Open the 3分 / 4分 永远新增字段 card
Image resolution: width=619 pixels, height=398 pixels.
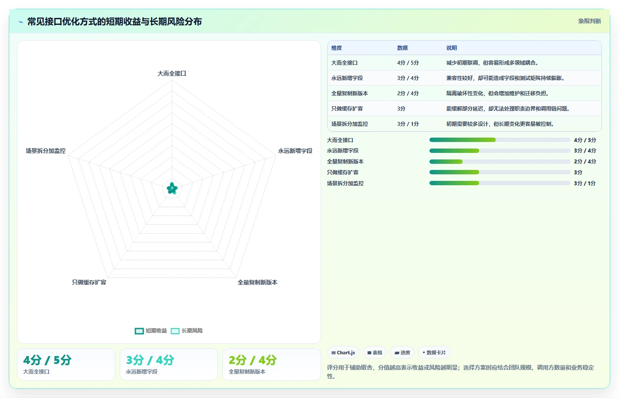click(x=169, y=364)
